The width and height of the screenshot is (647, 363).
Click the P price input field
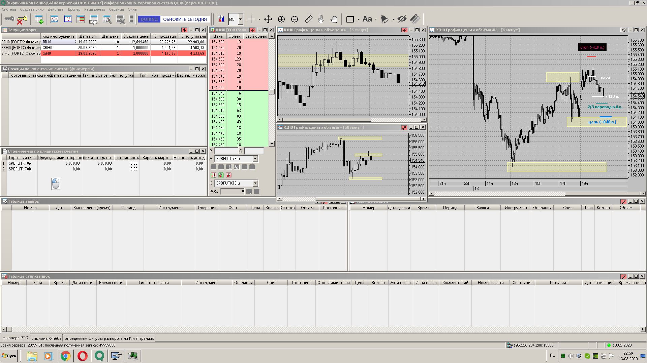[226, 151]
